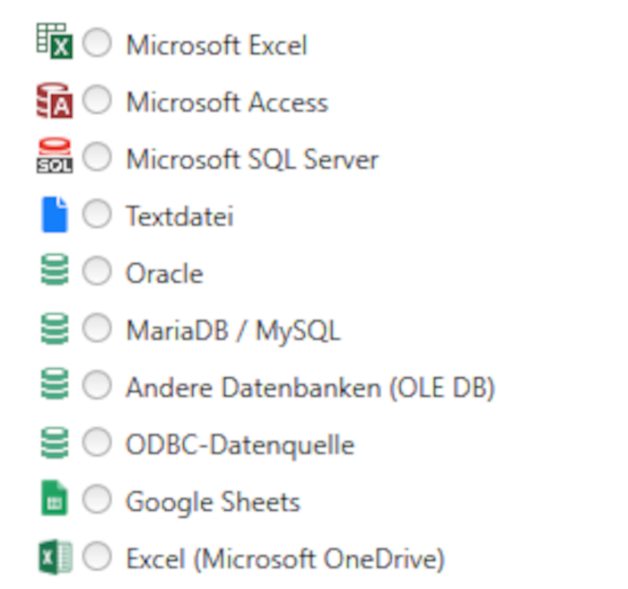Select the Google Sheets radio button

[97, 499]
